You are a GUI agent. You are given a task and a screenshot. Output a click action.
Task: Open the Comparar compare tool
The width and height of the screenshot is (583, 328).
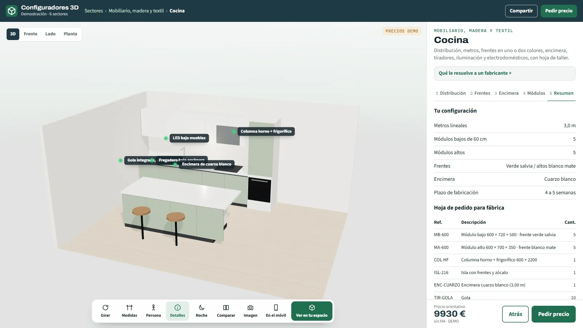point(226,311)
